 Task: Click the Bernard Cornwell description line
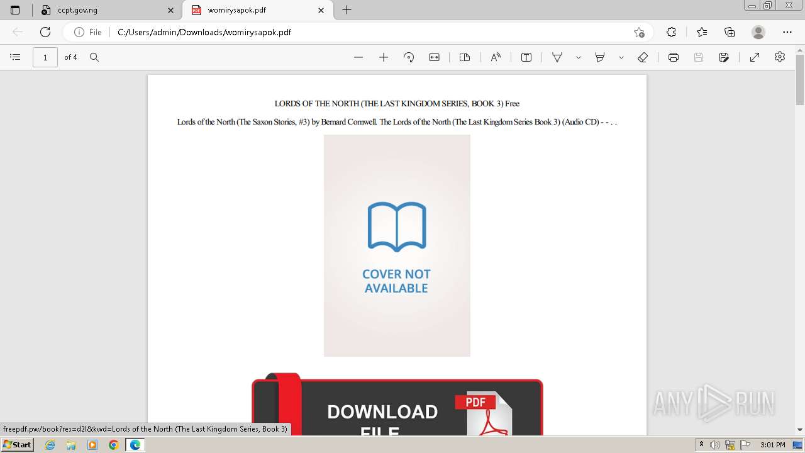(x=397, y=122)
